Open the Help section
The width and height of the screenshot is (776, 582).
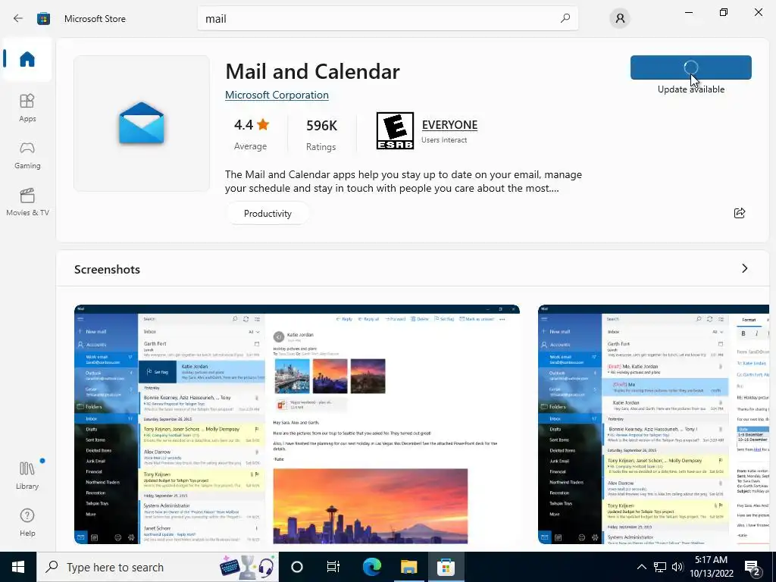pos(27,522)
